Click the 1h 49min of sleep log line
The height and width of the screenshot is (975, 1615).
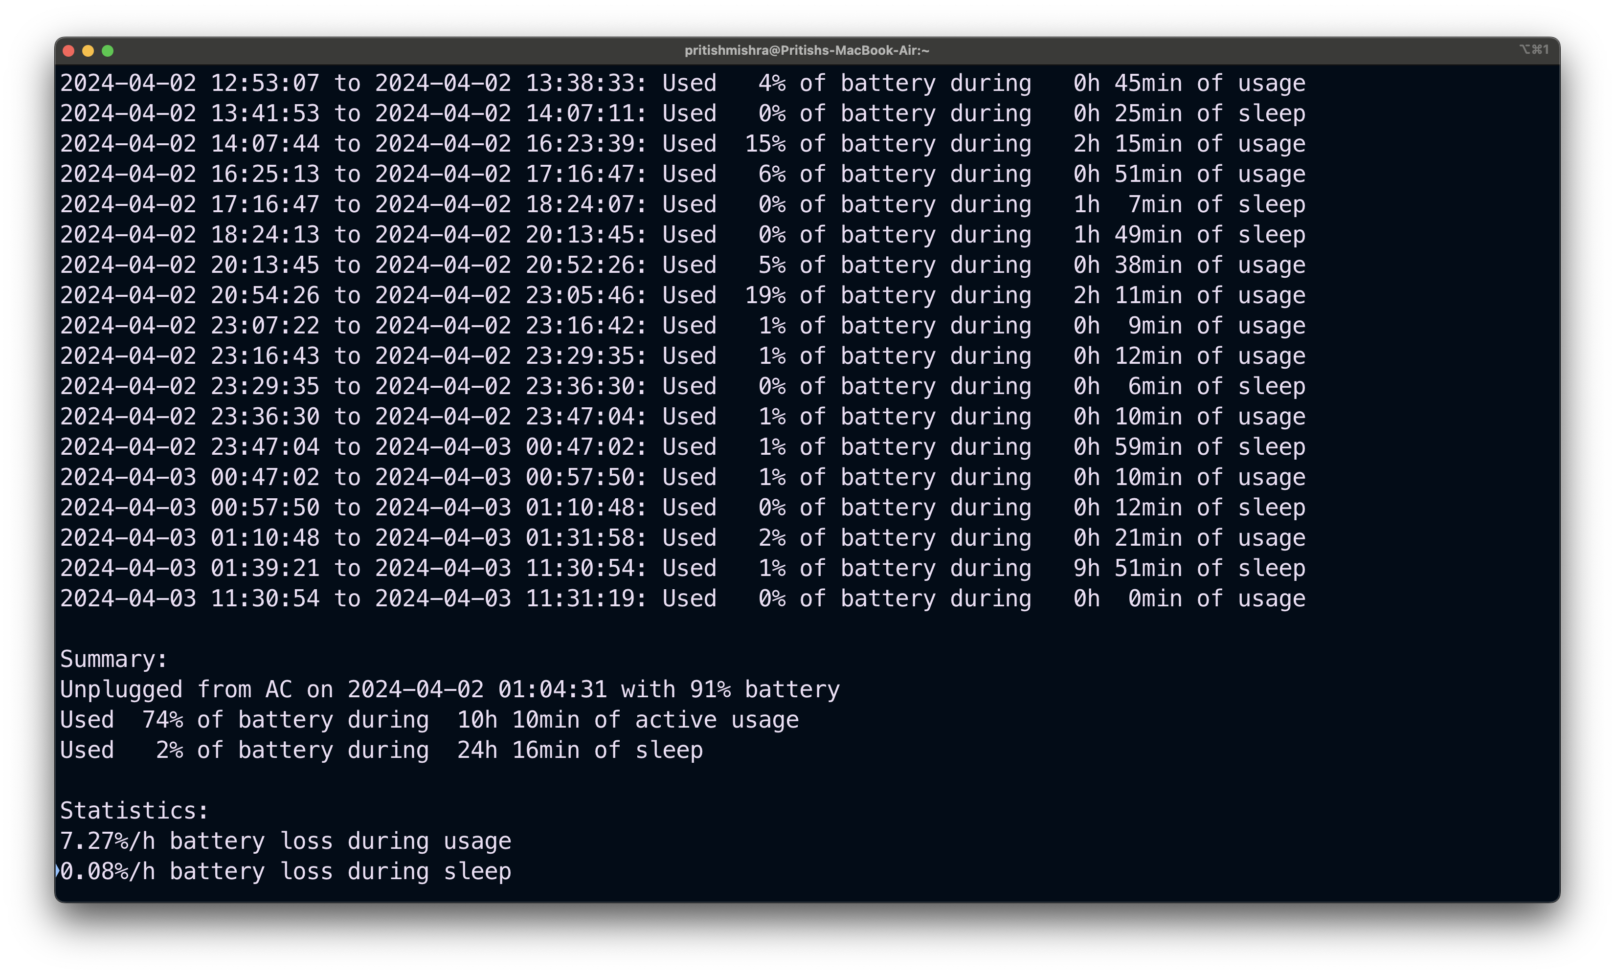(682, 235)
